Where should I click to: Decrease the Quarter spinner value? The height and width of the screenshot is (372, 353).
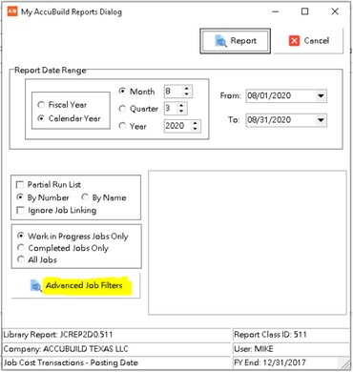(181, 111)
